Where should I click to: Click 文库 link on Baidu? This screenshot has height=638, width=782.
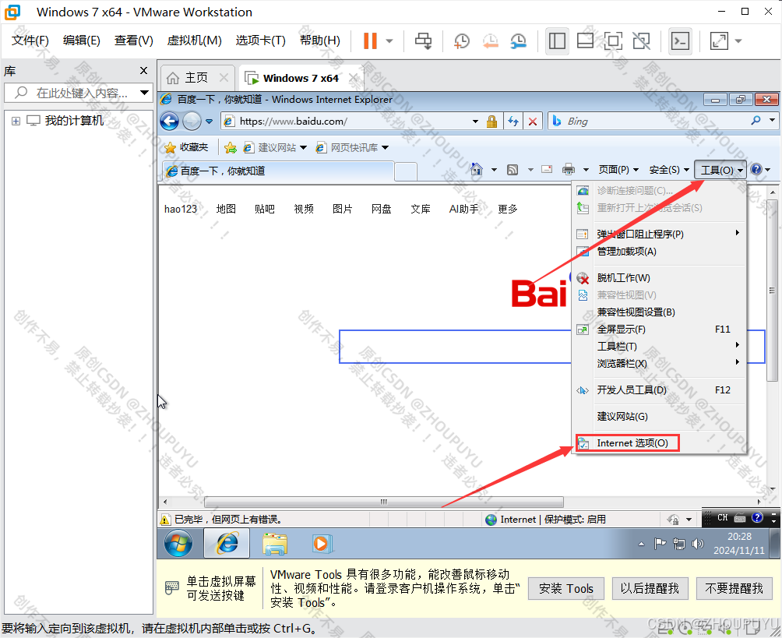421,209
